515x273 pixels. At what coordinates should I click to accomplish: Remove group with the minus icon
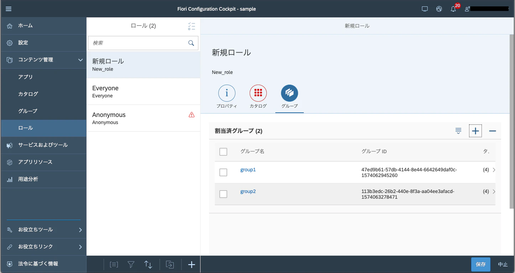[x=493, y=131]
